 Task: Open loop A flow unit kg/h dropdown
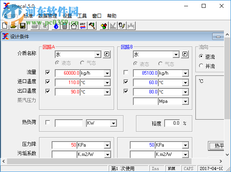107,73
